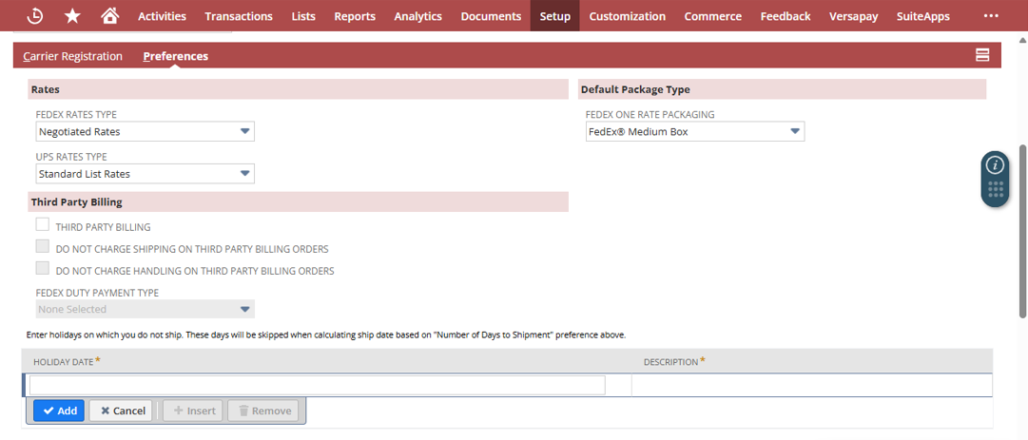
Task: Check Do Not Charge Shipping option
Action: [43, 247]
